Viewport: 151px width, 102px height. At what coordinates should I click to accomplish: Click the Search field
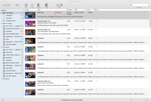click(139, 5)
